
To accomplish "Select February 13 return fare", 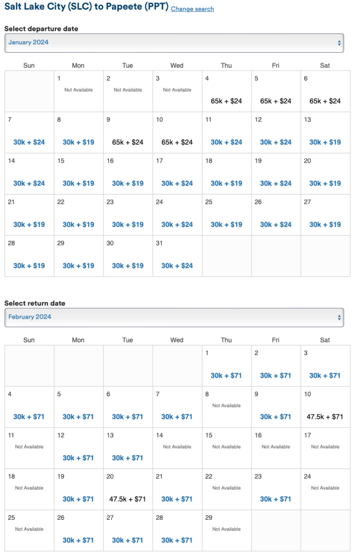I will (x=128, y=458).
